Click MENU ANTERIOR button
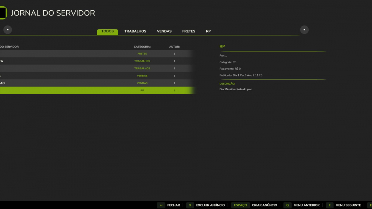The image size is (372, 209). coord(307,205)
